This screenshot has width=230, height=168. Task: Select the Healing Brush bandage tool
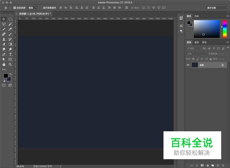point(4,34)
